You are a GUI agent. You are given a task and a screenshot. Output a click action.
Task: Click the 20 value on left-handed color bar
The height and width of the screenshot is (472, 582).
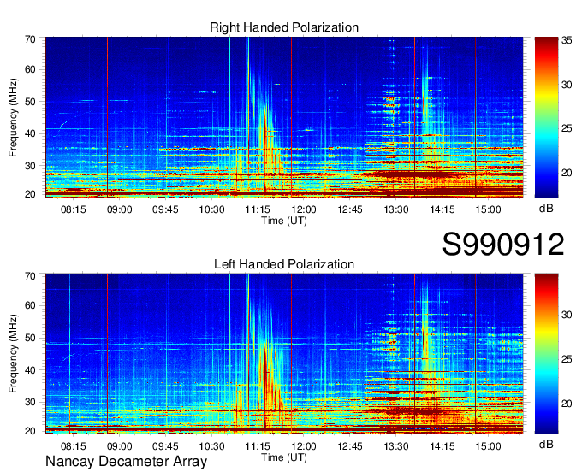pyautogui.click(x=567, y=404)
